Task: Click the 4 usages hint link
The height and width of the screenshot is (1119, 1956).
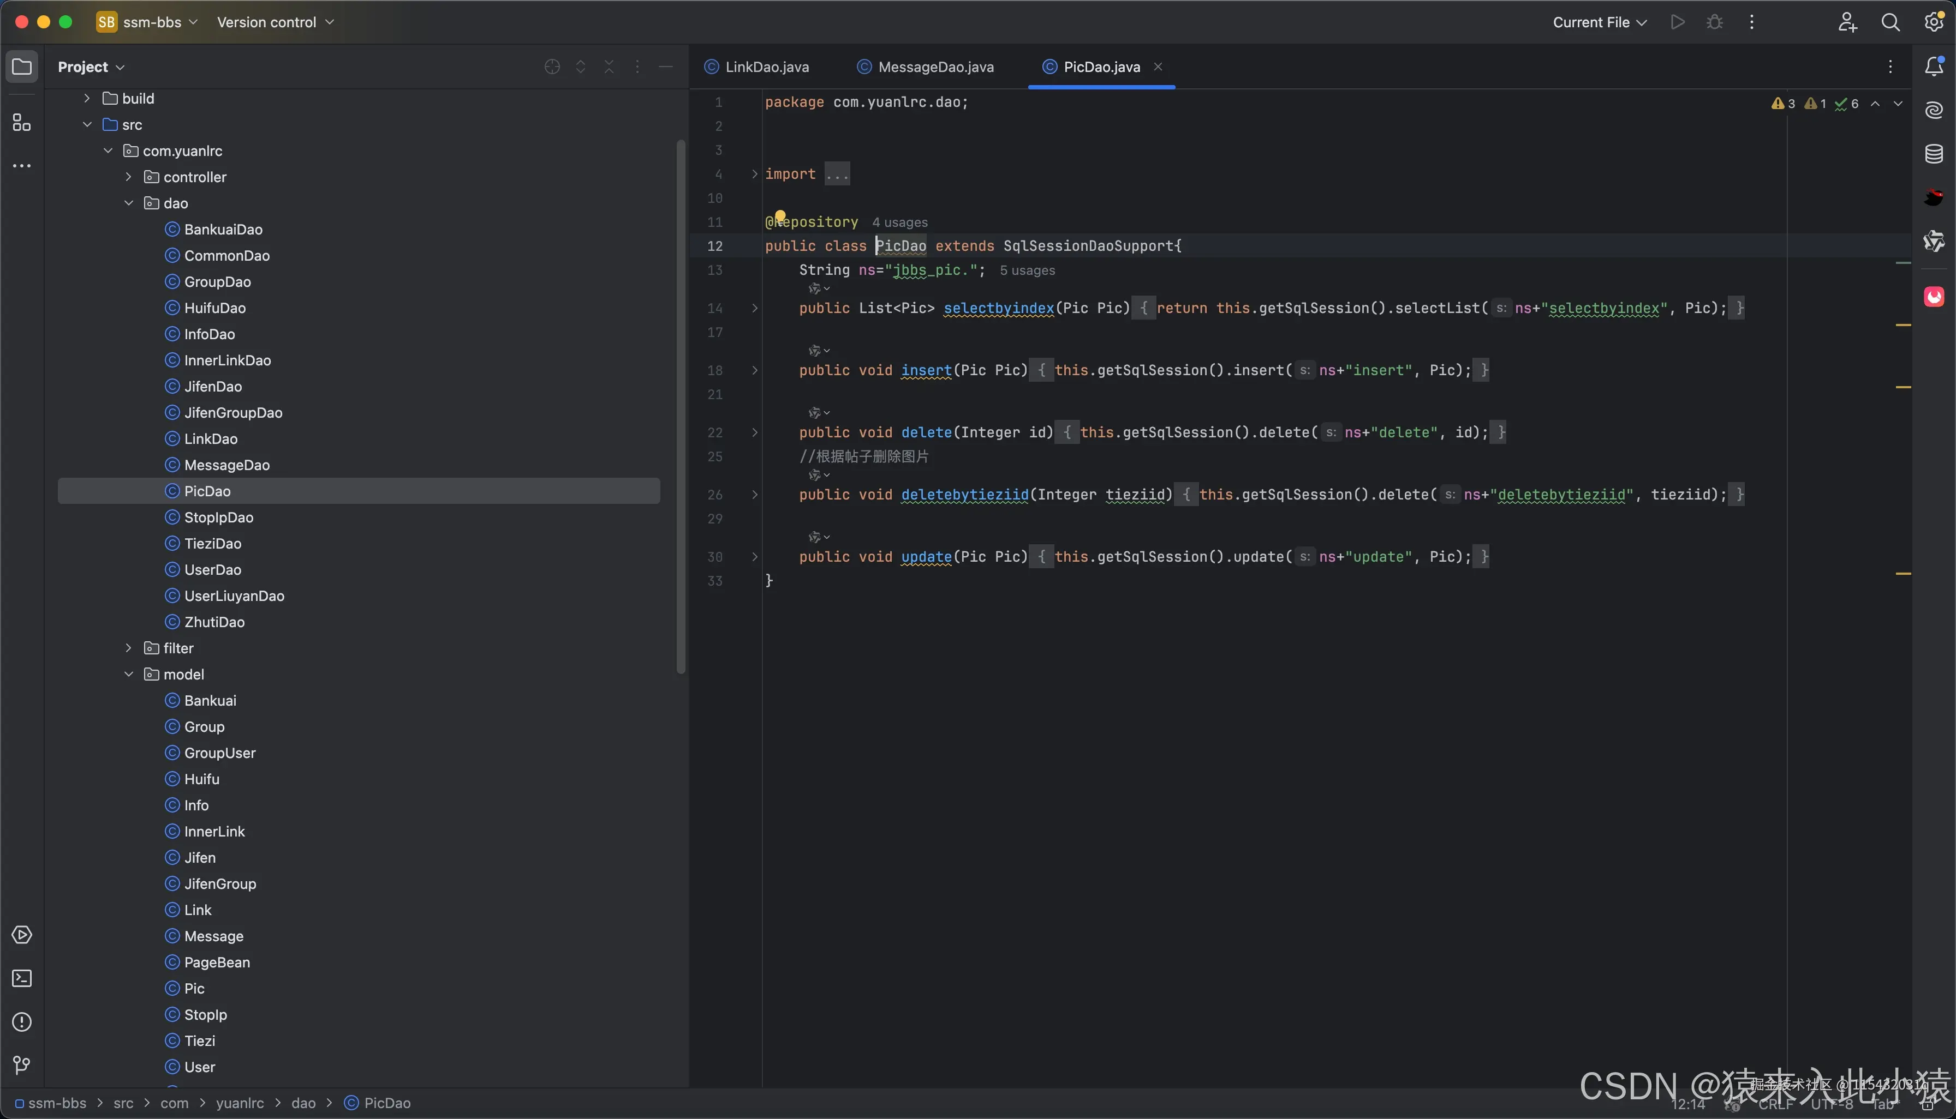Action: pyautogui.click(x=899, y=223)
